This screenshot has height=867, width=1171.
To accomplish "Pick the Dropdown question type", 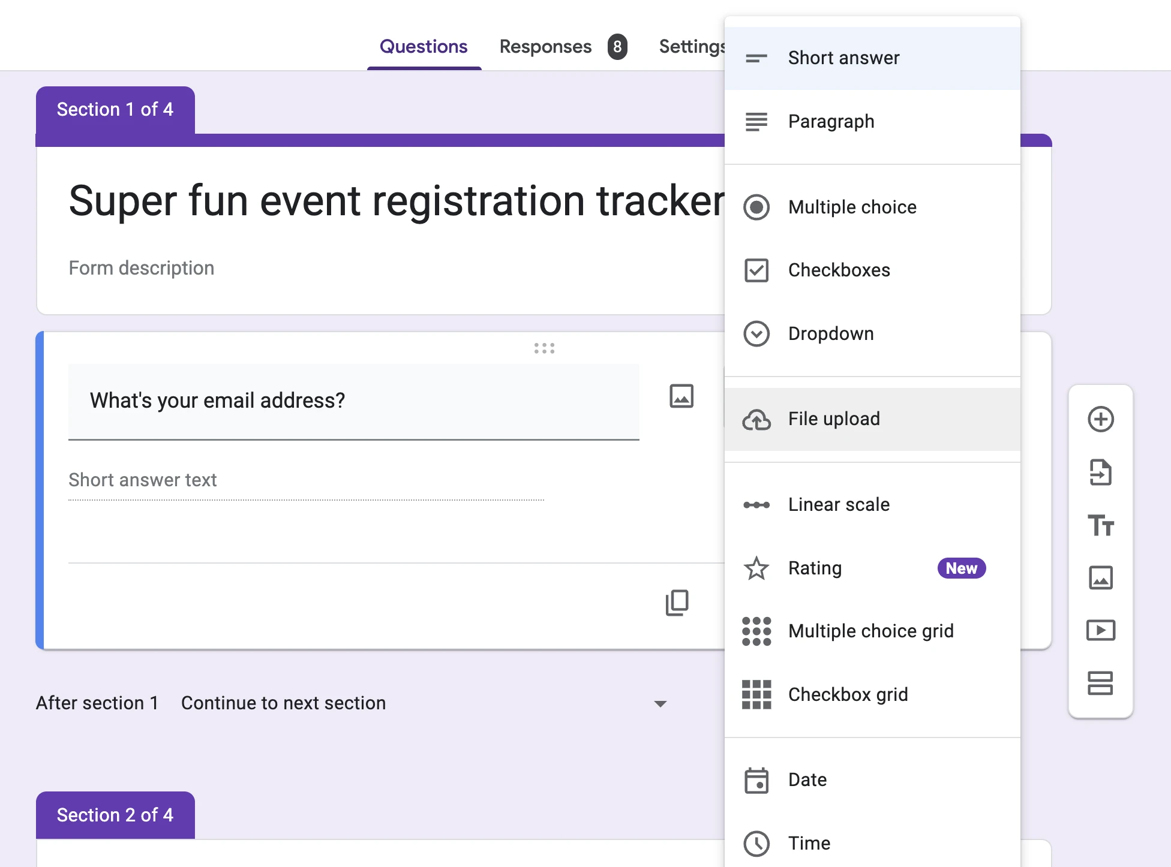I will pos(830,334).
